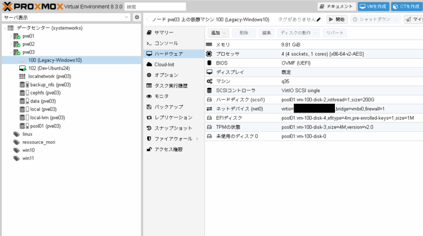Click the Dev-Ubuntu24 VM monitor icon
The height and width of the screenshot is (236, 423).
[23, 68]
